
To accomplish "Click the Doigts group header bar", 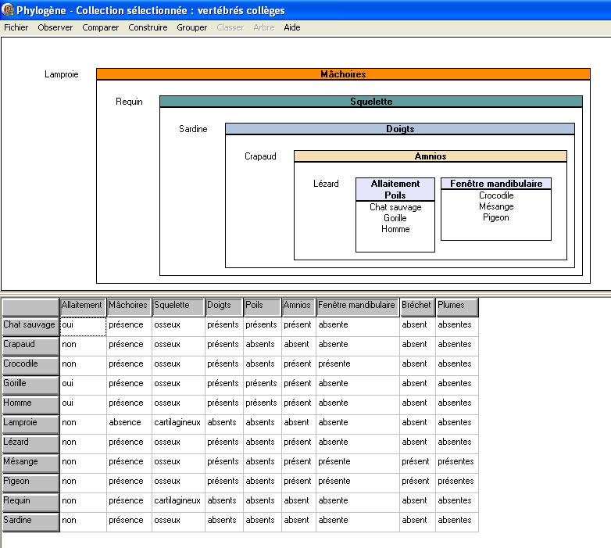I will (x=400, y=129).
